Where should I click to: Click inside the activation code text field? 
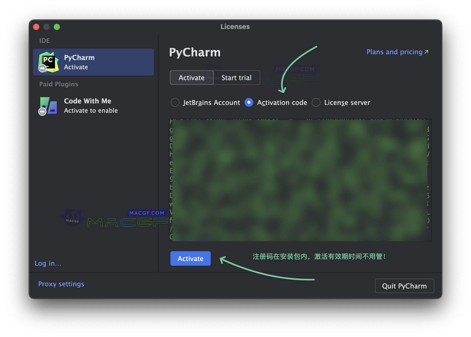(x=300, y=180)
